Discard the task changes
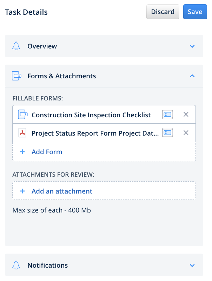This screenshot has width=212, height=281. (163, 12)
